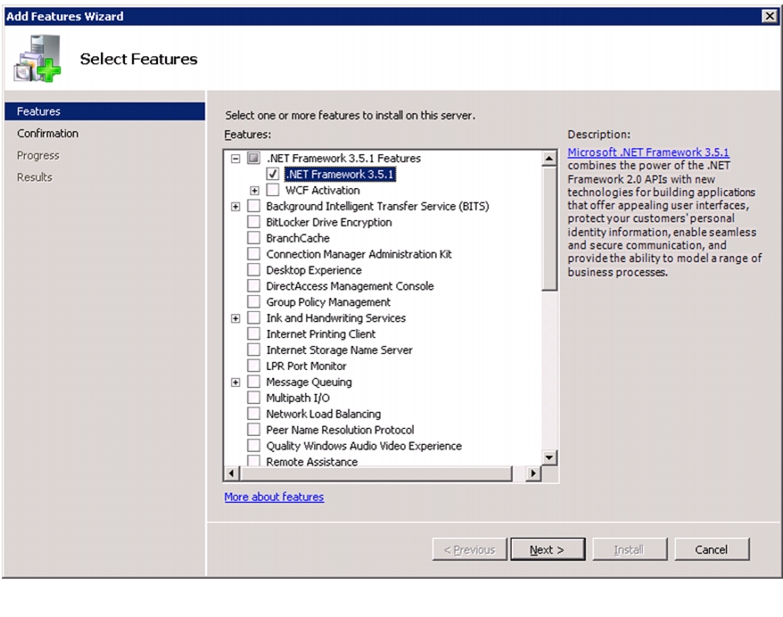Image resolution: width=783 pixels, height=617 pixels.
Task: Select the Progress step in sidebar
Action: click(38, 155)
